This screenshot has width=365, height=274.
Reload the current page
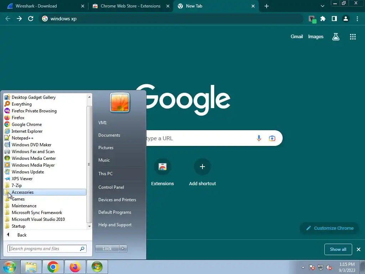click(31, 19)
